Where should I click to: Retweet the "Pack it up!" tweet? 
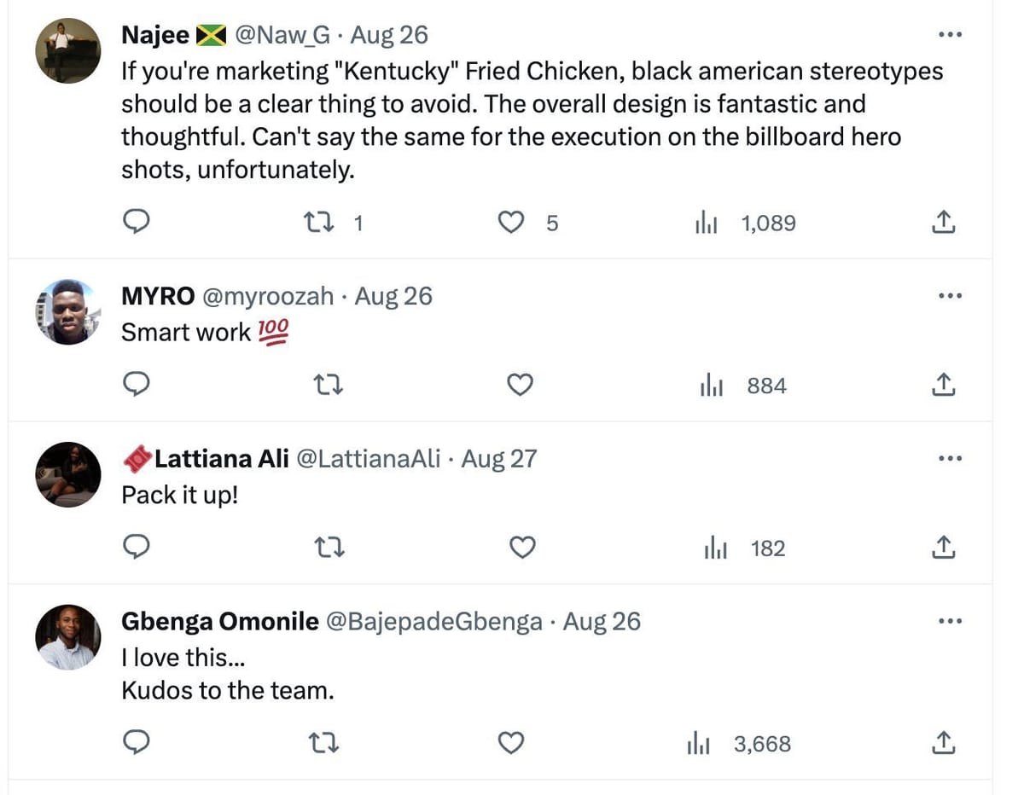[329, 547]
